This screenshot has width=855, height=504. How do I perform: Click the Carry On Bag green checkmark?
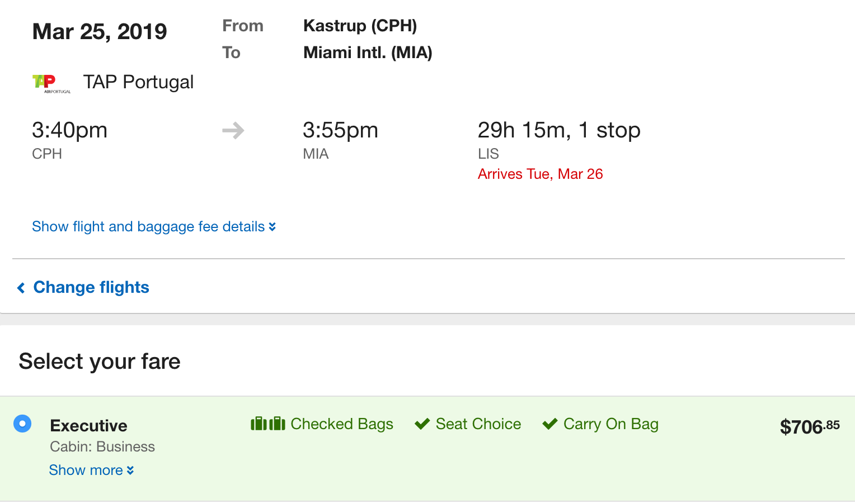pos(550,424)
